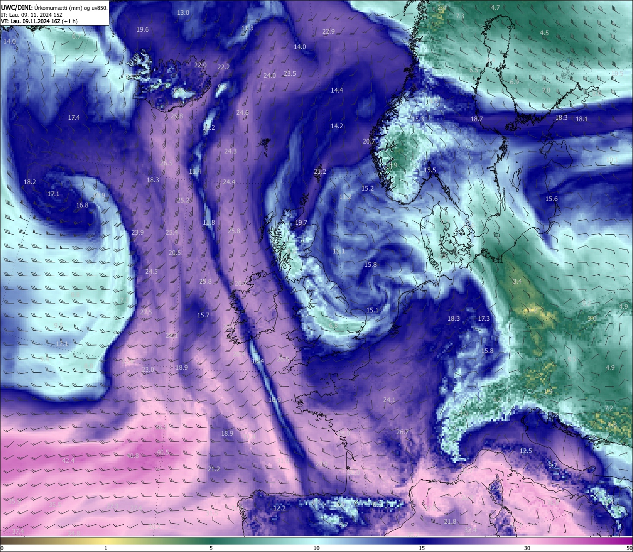Screen dimensions: 633x552
Task: Click the 19.7 value north of Scotland
Action: tap(301, 222)
